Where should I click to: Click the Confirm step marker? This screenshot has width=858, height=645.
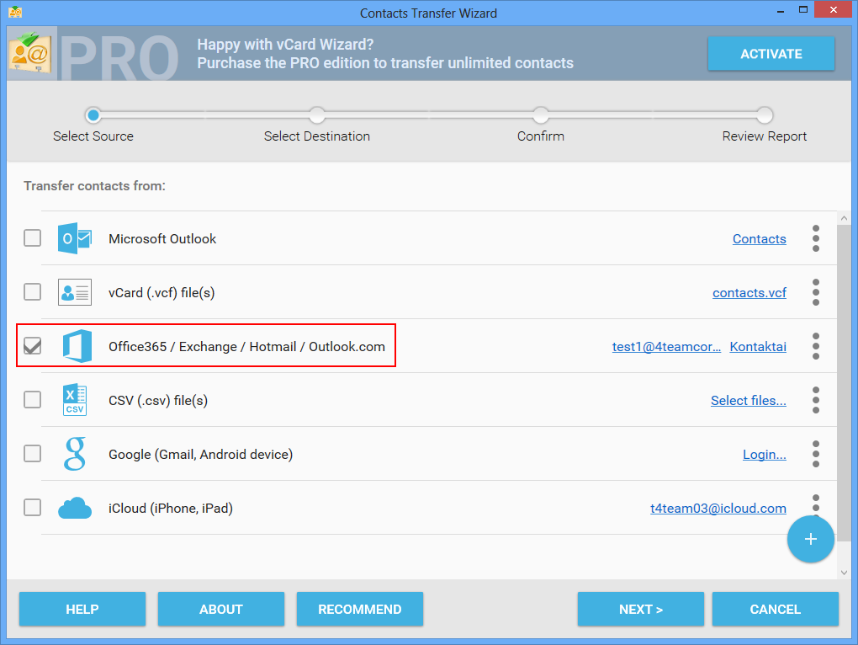pos(541,115)
